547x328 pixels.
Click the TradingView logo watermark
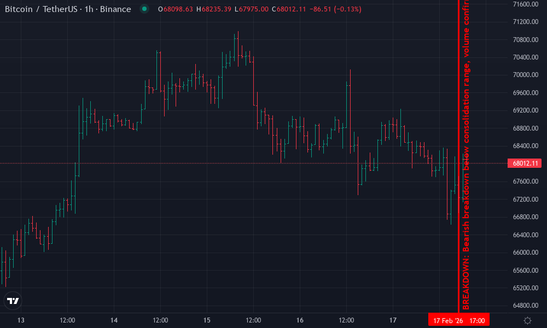pyautogui.click(x=13, y=300)
